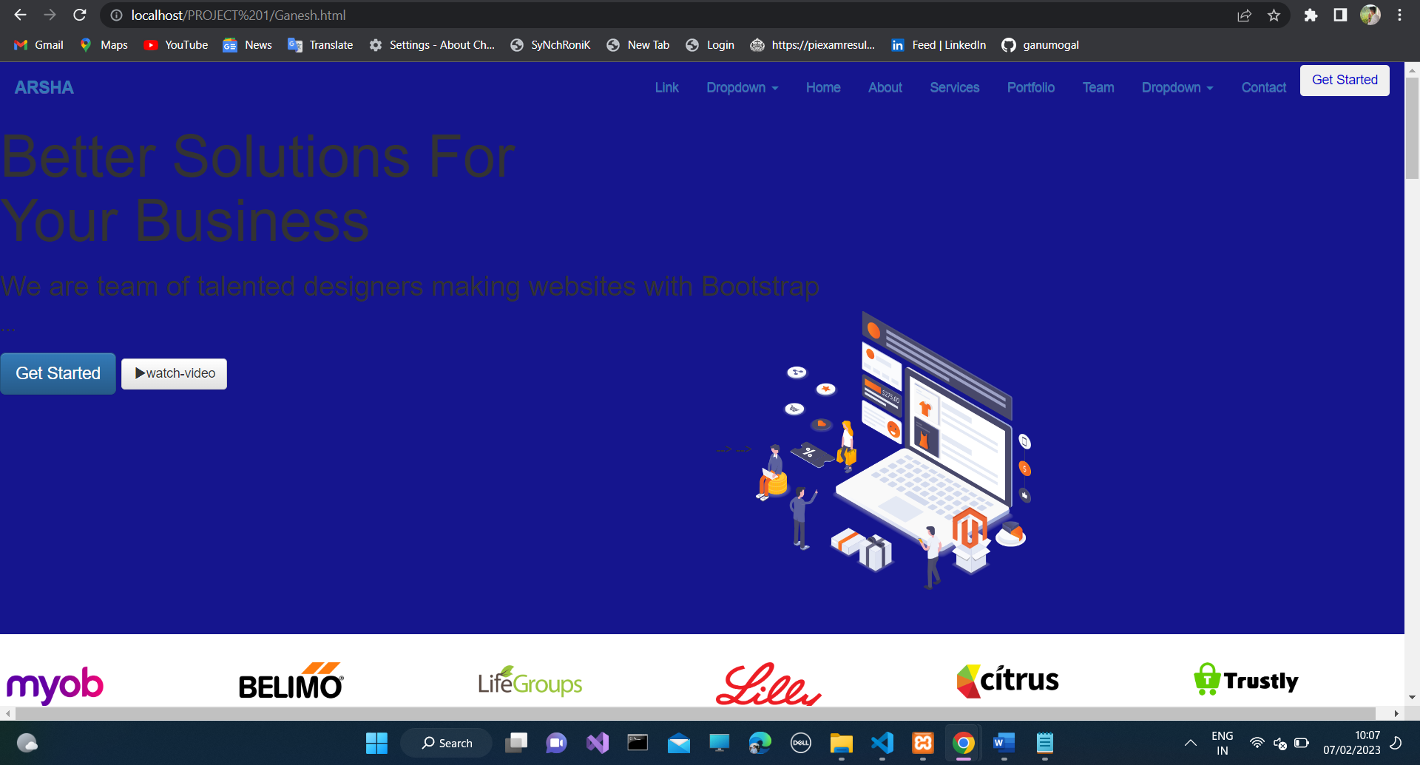Viewport: 1420px width, 765px height.
Task: Click the blue Get Started hero button
Action: pyautogui.click(x=58, y=373)
